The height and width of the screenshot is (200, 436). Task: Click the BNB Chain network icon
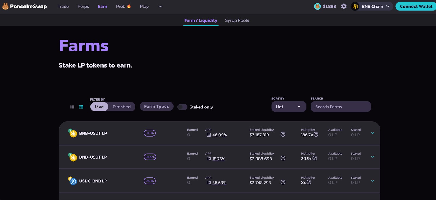click(x=355, y=6)
